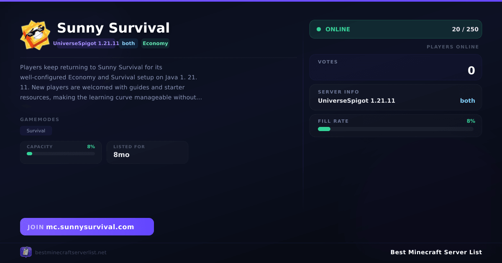Click the Economy tag under the title
502x263 pixels.
155,43
